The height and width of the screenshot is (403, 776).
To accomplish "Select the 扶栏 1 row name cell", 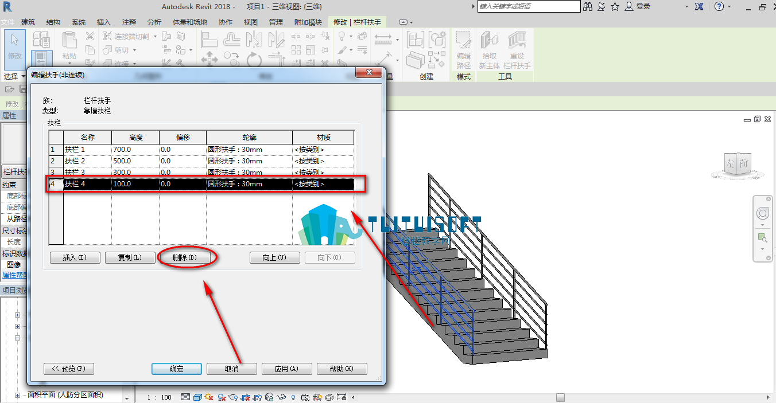I will click(x=87, y=150).
